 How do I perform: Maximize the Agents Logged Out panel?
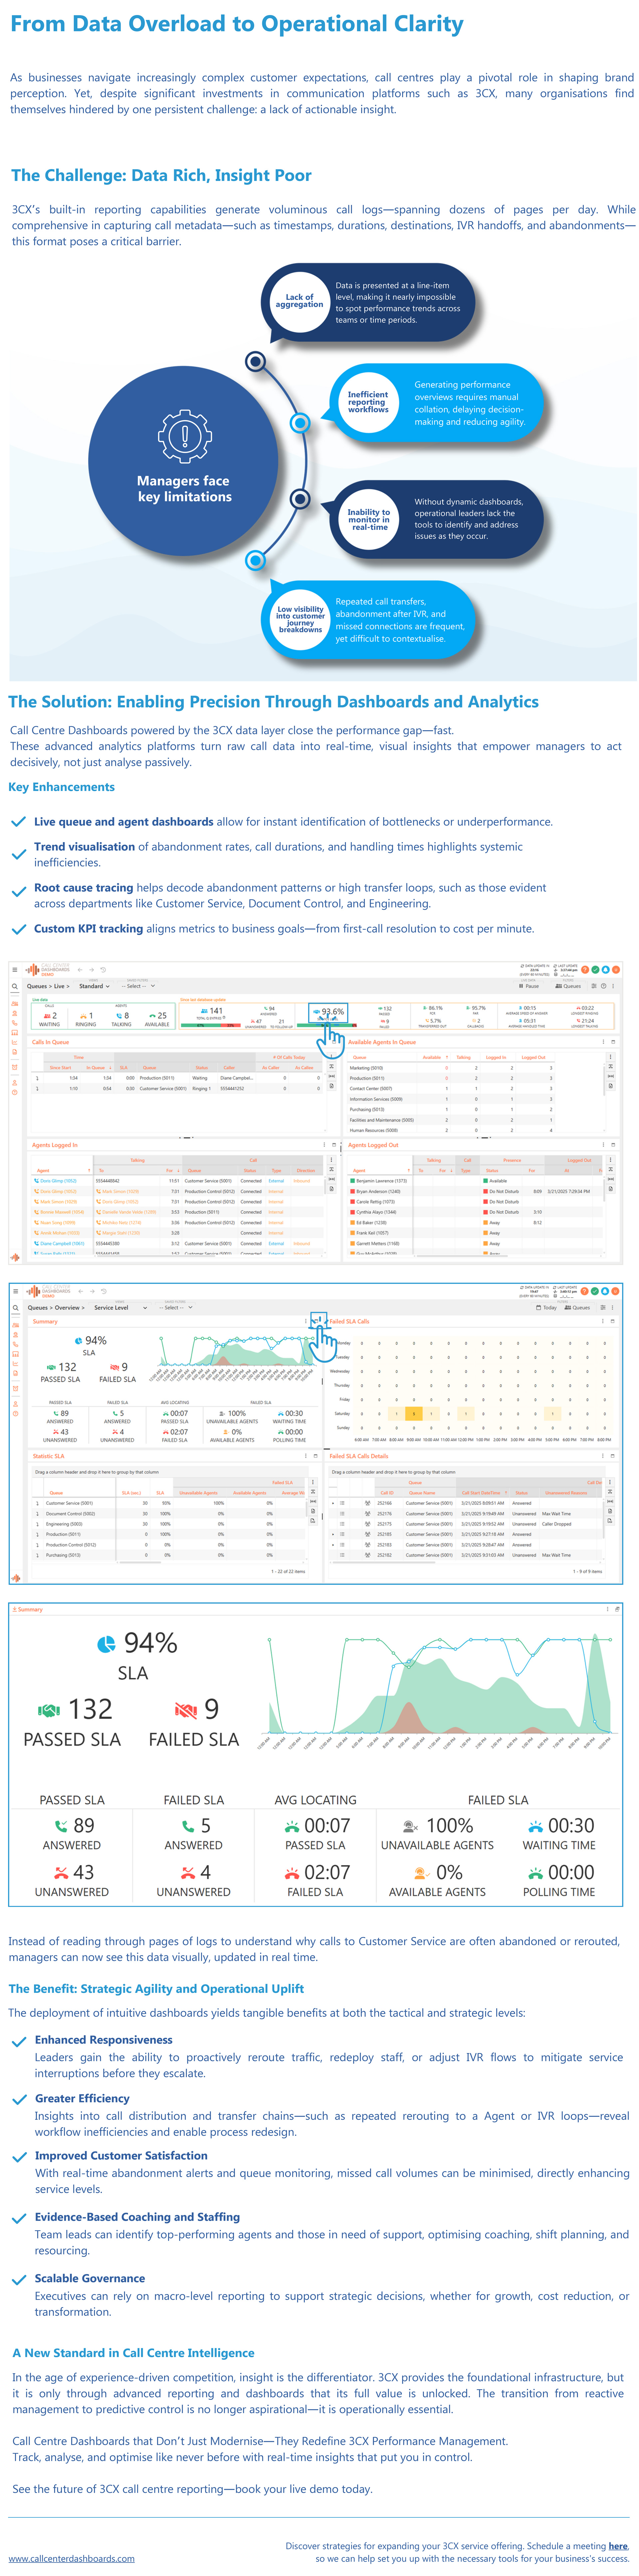point(613,1145)
